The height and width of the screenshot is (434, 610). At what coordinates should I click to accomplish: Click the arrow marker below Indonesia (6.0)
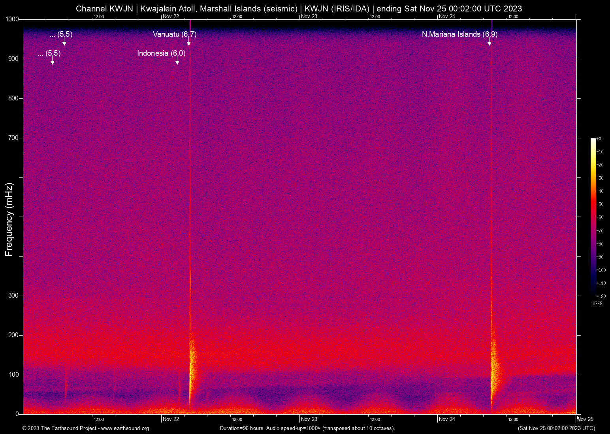[x=177, y=62]
